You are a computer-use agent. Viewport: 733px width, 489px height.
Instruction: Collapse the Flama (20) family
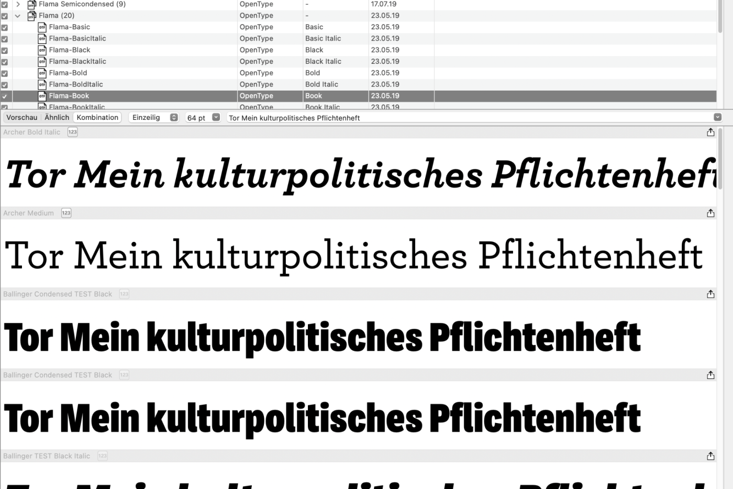coord(18,16)
